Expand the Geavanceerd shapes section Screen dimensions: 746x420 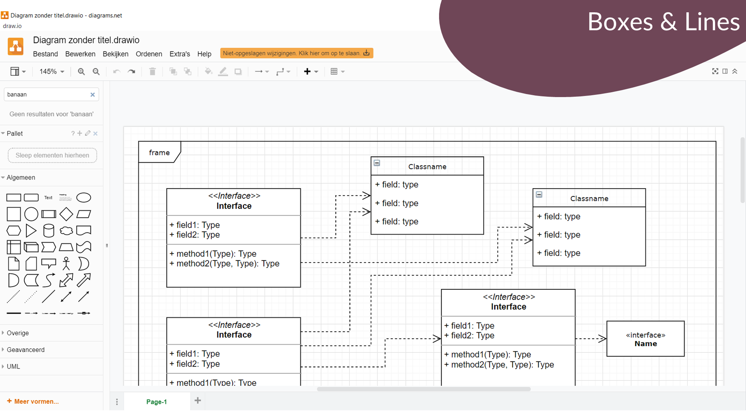(25, 350)
